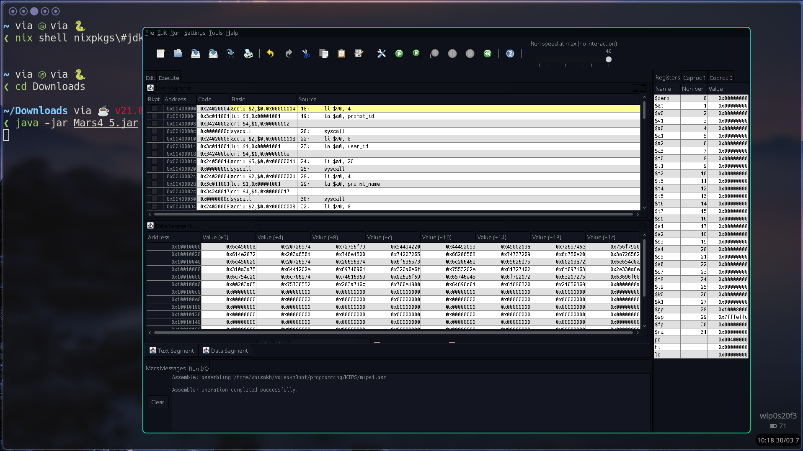Open the Tools menu
The height and width of the screenshot is (451, 803).
215,33
